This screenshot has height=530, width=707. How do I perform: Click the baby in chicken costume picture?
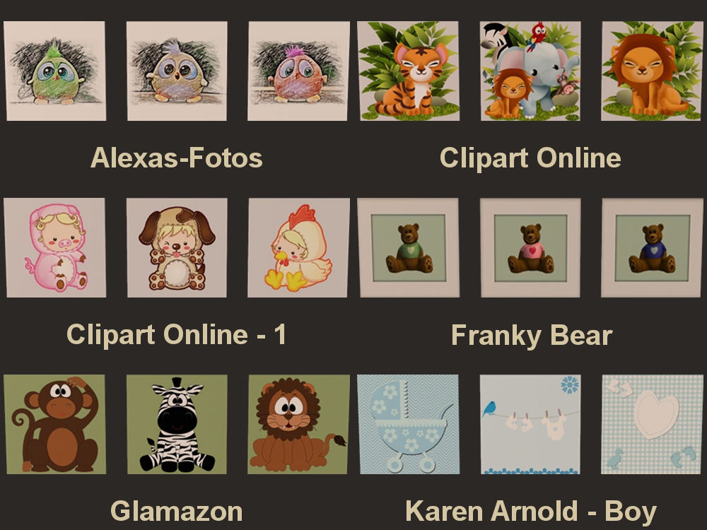pos(298,247)
